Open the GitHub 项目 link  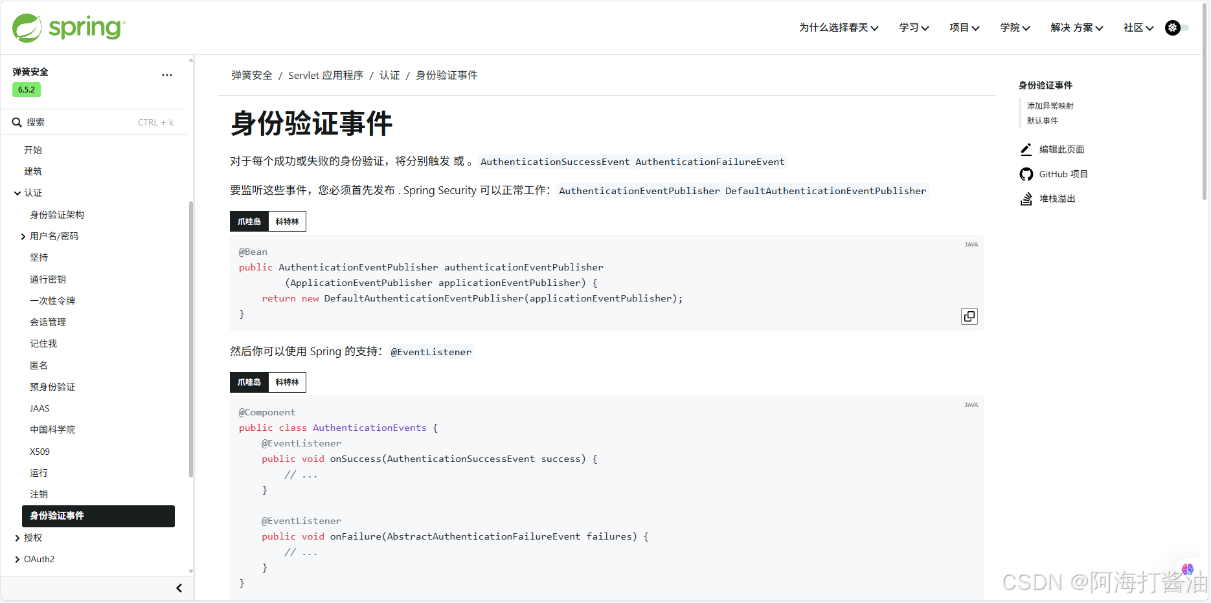1063,174
